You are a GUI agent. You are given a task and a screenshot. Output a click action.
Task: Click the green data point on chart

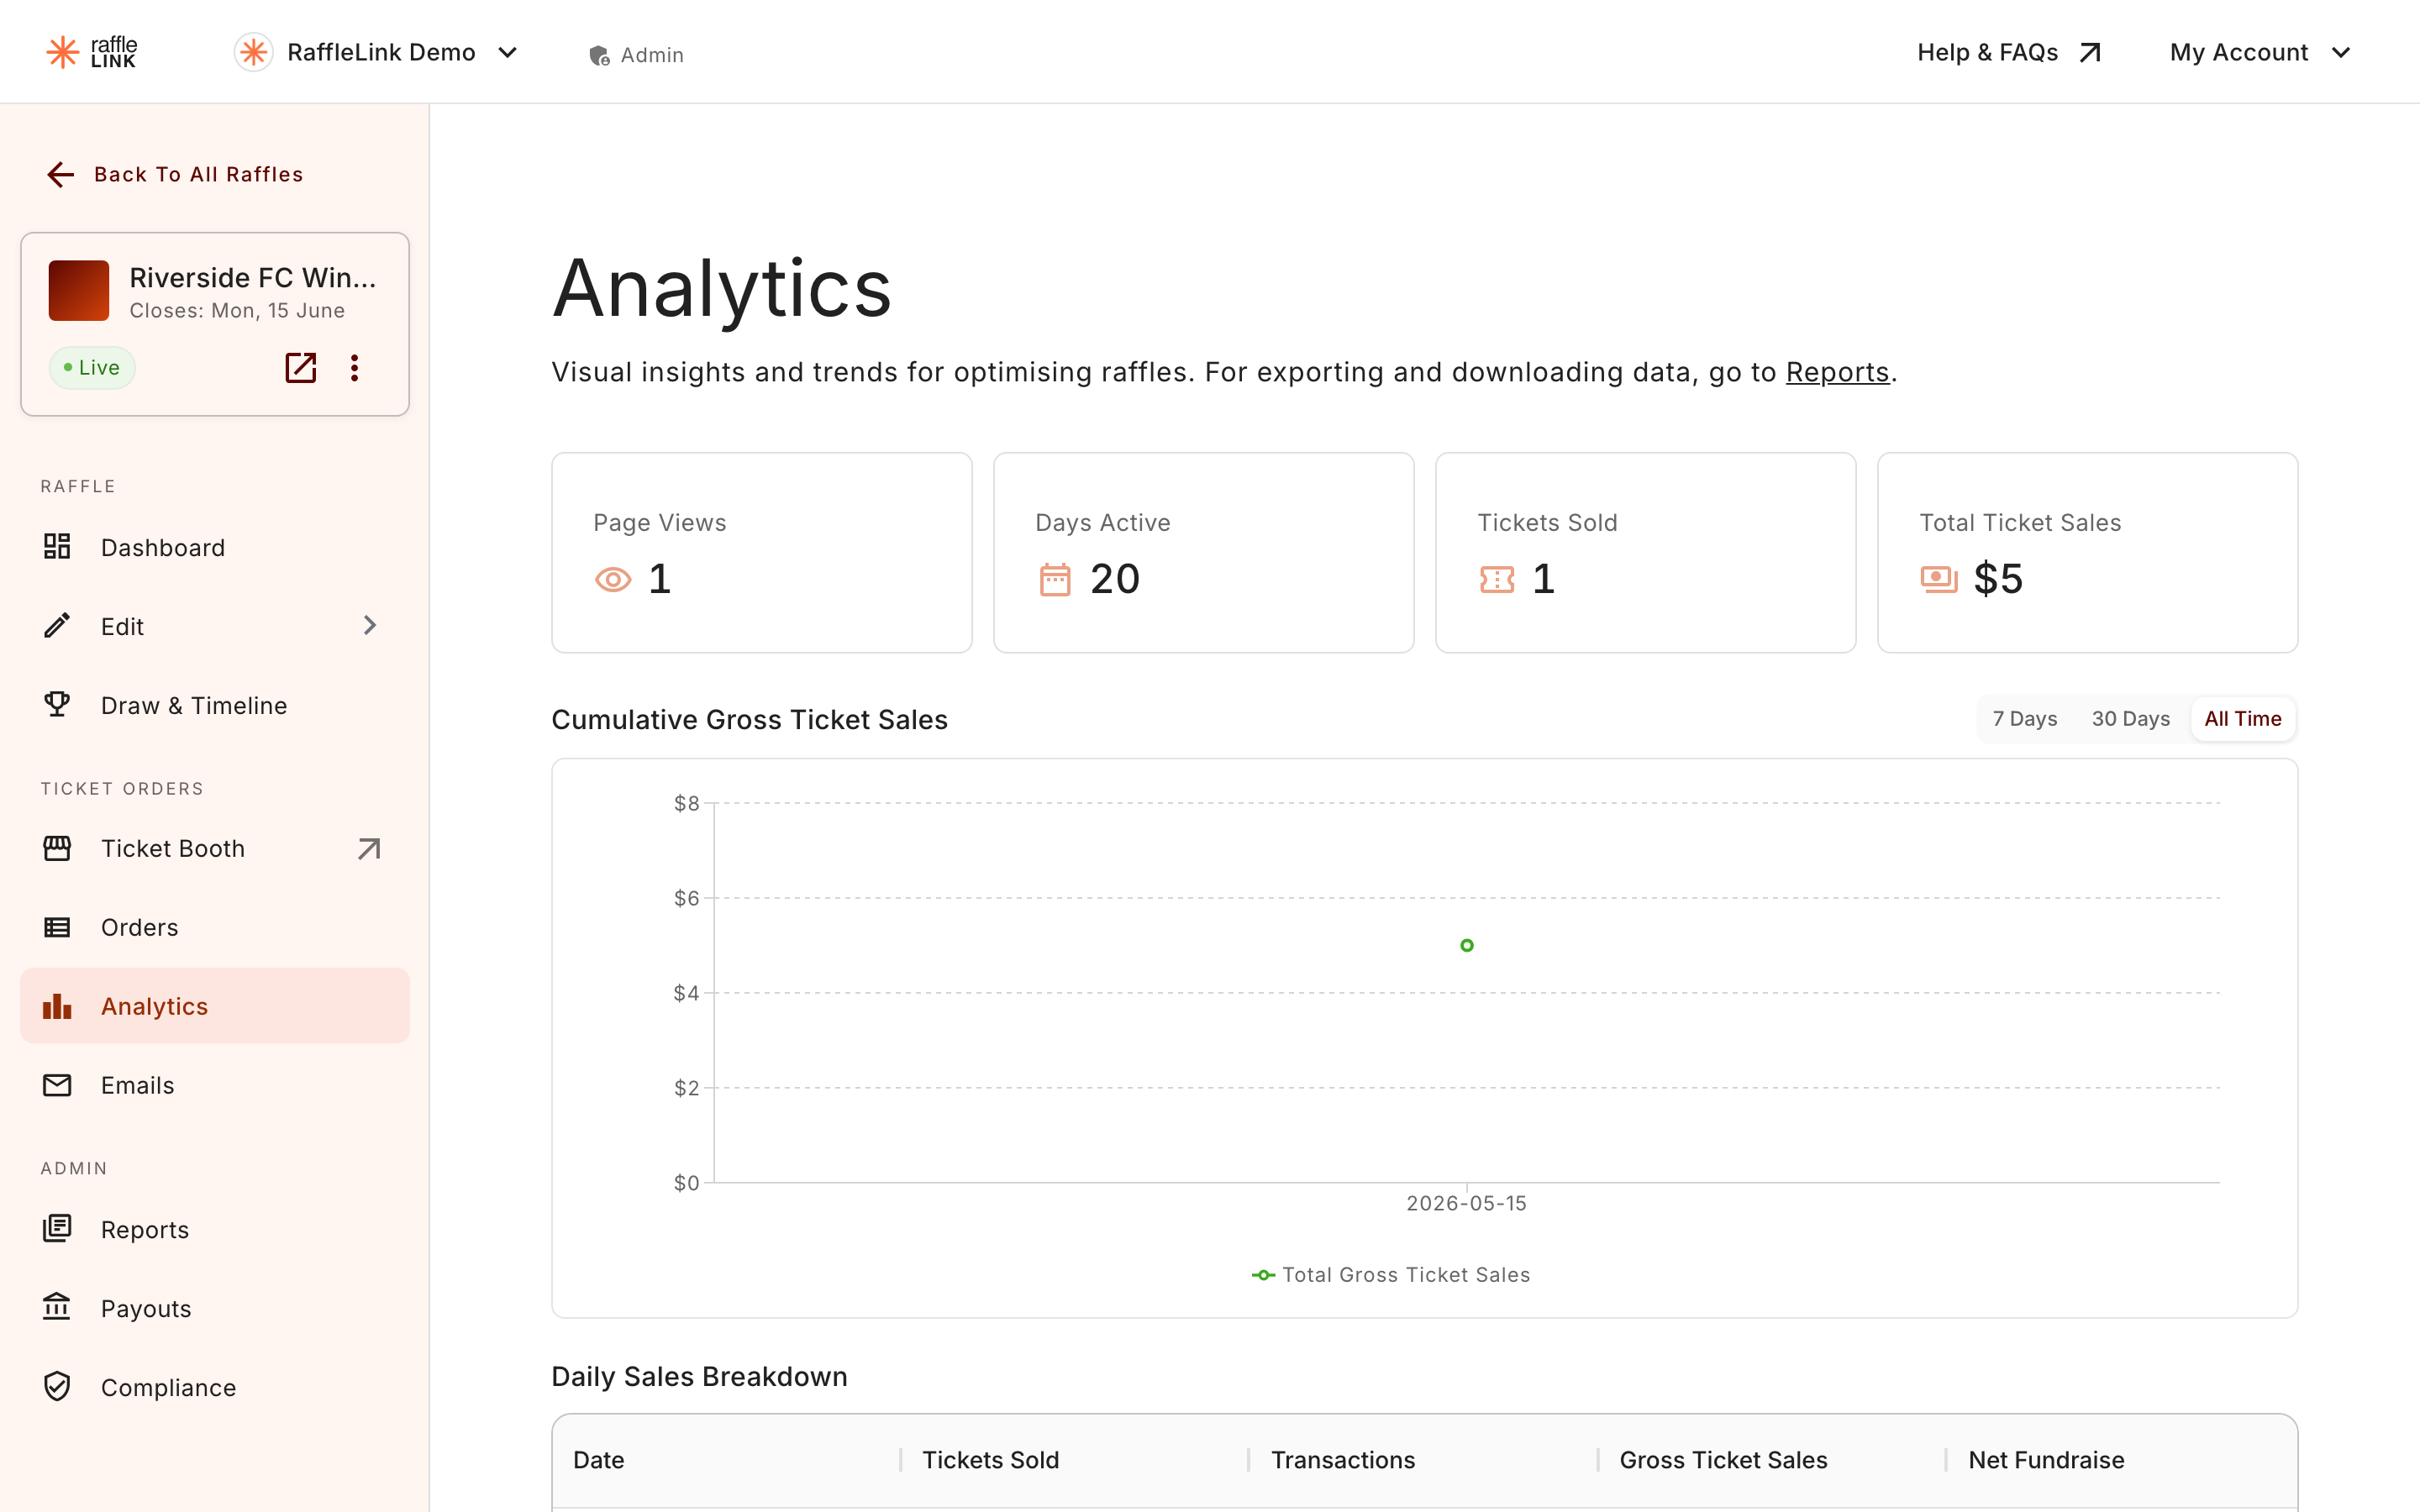(x=1467, y=945)
